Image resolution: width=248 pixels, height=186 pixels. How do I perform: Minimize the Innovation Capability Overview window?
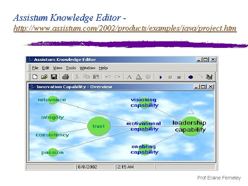[x=196, y=87]
